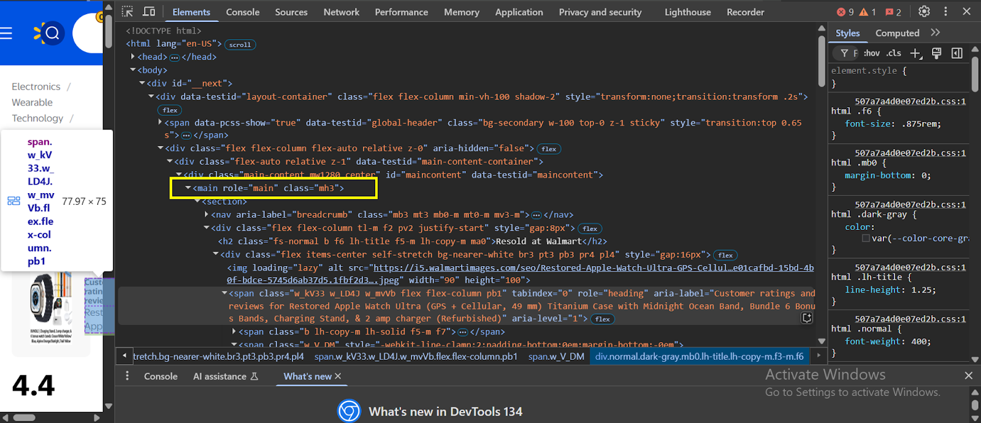Select the Computed sidebar tab
Image resolution: width=981 pixels, height=423 pixels.
897,33
